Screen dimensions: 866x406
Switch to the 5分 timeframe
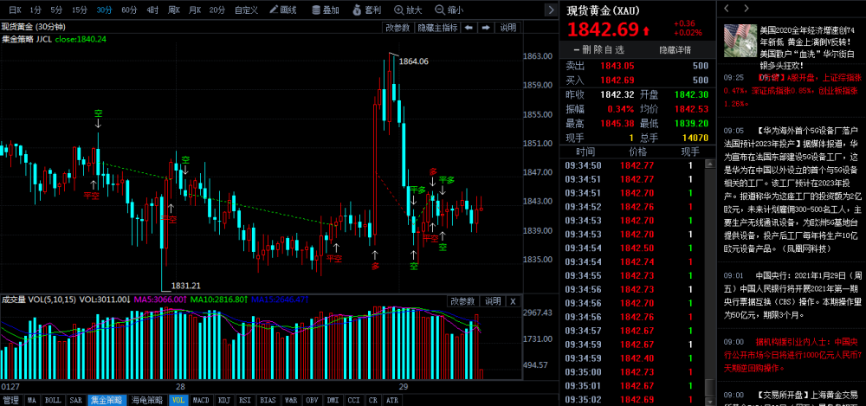click(55, 10)
